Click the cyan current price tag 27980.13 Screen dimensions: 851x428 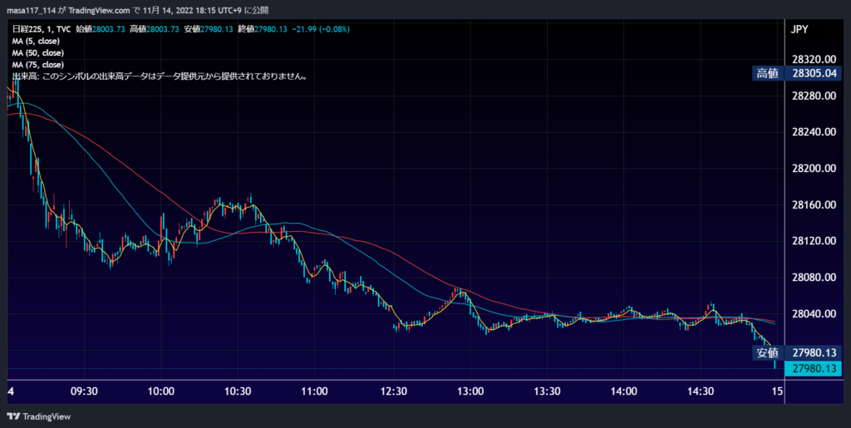click(x=813, y=369)
